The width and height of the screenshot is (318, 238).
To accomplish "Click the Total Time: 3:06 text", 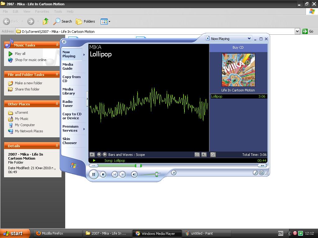I will coord(254,155).
